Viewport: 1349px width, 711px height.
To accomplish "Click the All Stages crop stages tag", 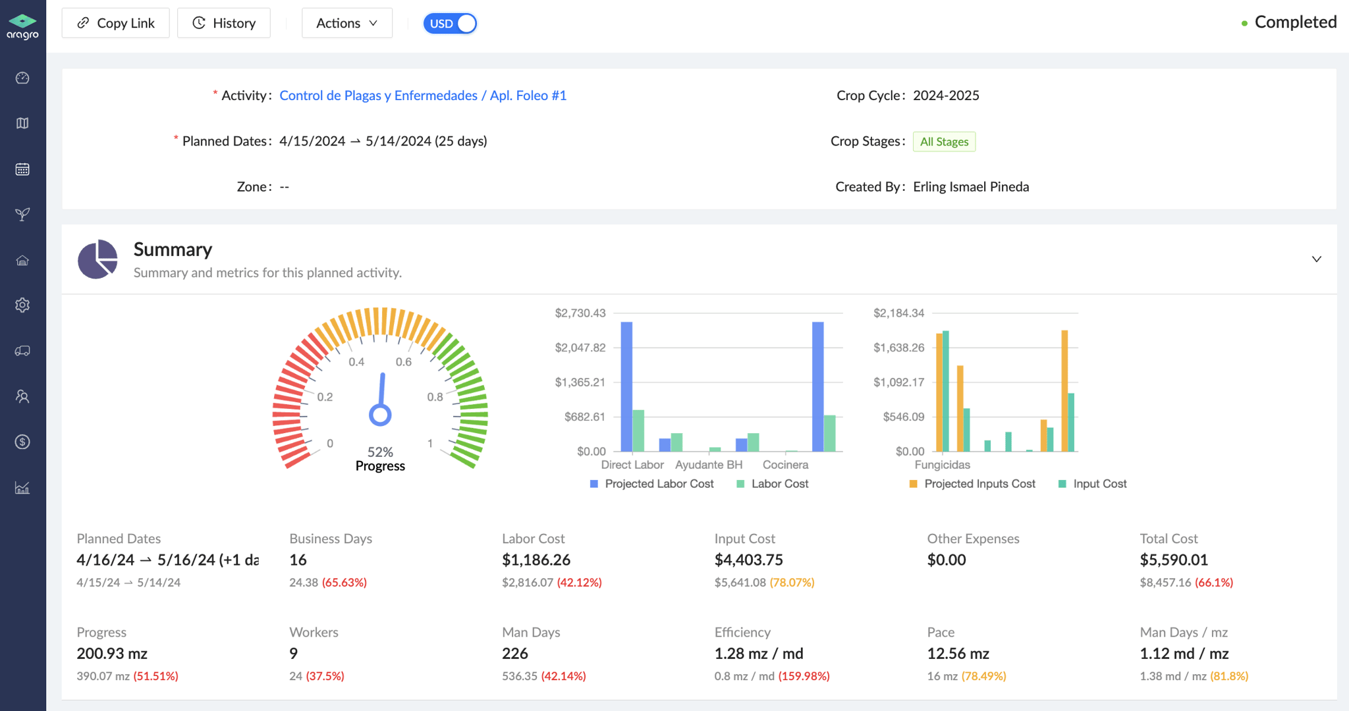I will tap(944, 141).
